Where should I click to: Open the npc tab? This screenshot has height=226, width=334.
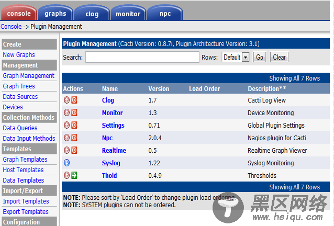(x=165, y=13)
